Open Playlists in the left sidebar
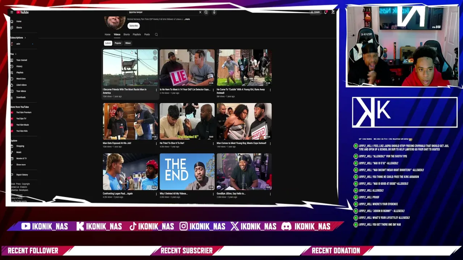Image resolution: width=463 pixels, height=260 pixels. tap(20, 73)
